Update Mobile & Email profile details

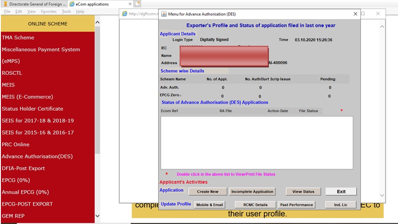[210, 205]
